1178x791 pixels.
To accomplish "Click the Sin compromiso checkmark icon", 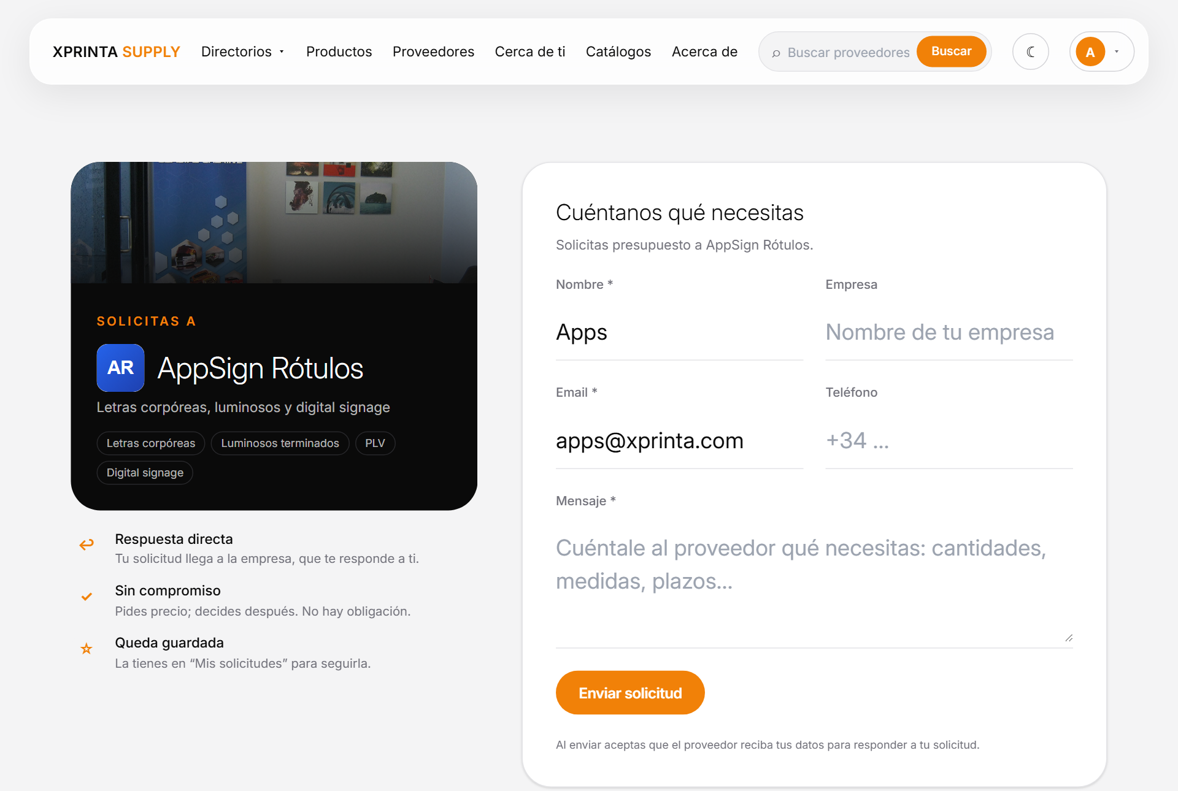I will 87,597.
